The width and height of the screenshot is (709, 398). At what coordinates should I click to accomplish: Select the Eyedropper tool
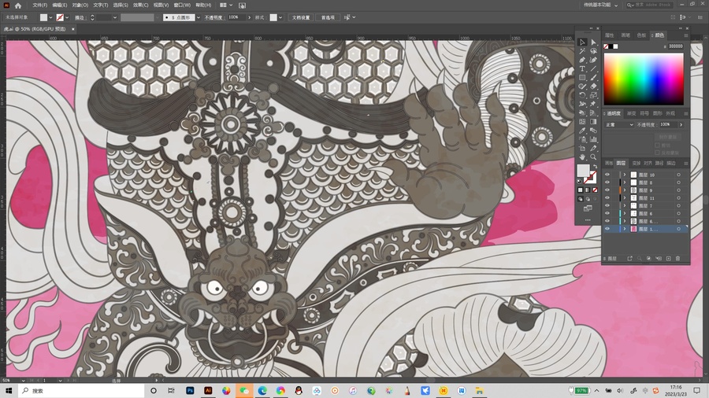(x=582, y=131)
